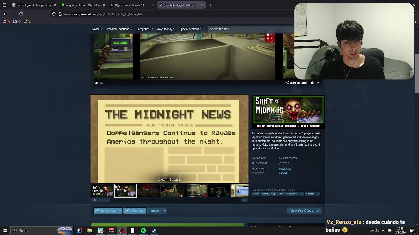Focus the Search the store field
Image resolution: width=419 pixels, height=235 pixels.
click(x=251, y=29)
